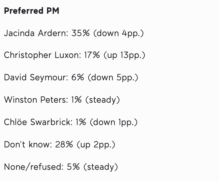Select the None/refused 5% line
The image size is (219, 182).
pyautogui.click(x=61, y=167)
